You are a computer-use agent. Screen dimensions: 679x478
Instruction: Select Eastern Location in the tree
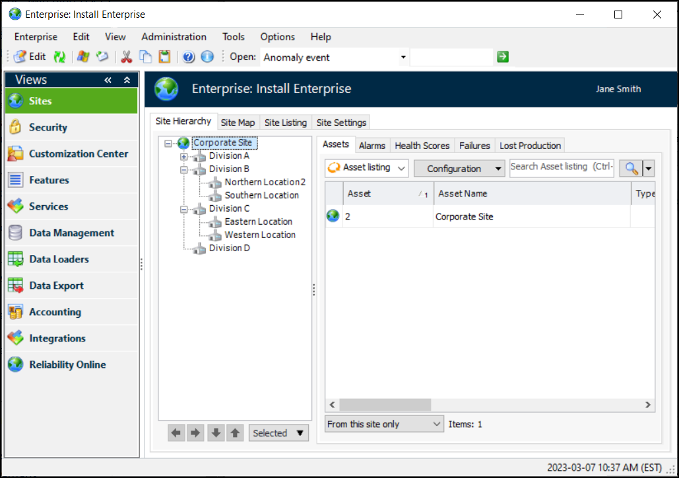tap(258, 222)
